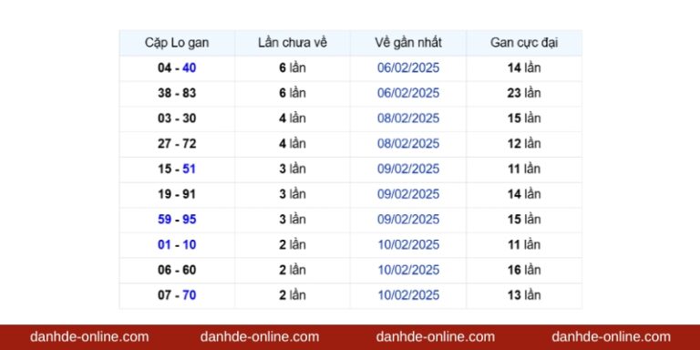Click '3 lần' in row 19 - 91
This screenshot has width=700, height=350.
293,194
